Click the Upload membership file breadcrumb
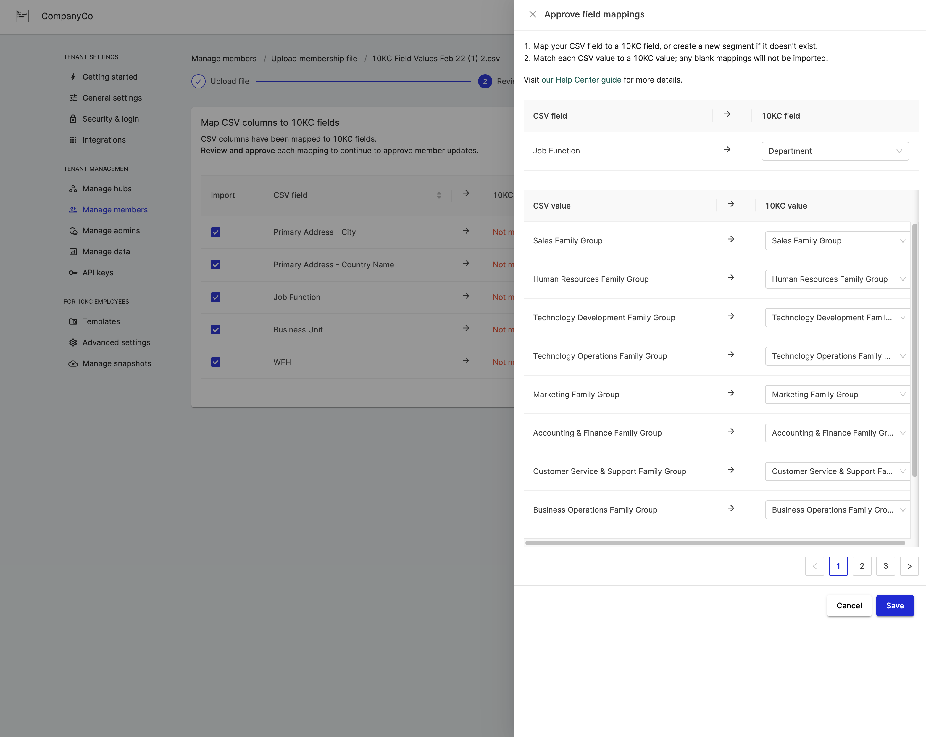926x737 pixels. point(314,59)
